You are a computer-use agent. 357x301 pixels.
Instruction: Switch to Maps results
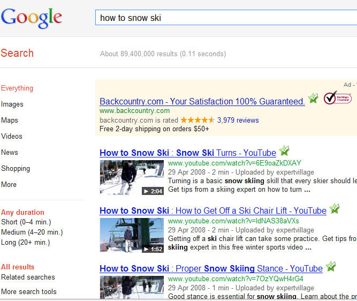pyautogui.click(x=9, y=120)
